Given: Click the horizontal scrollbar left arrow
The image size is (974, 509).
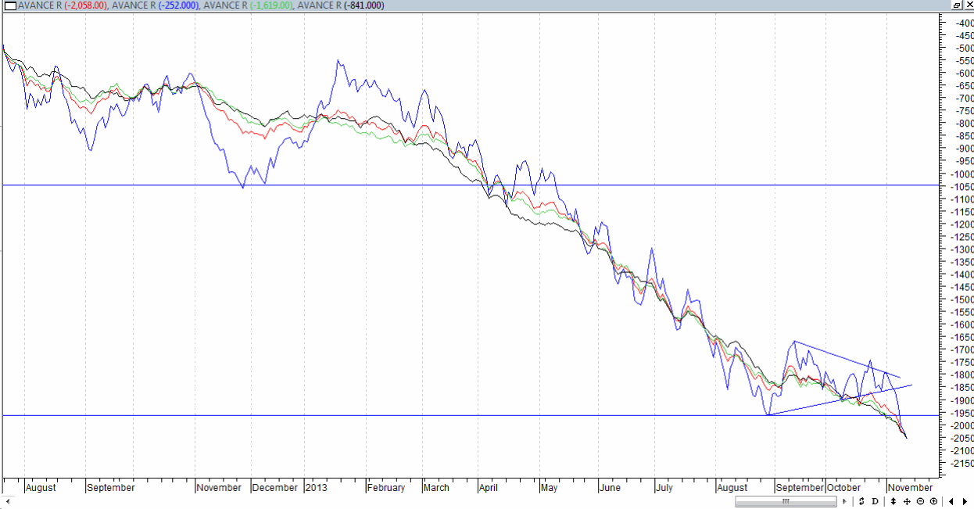Looking at the screenshot, I should point(7,500).
